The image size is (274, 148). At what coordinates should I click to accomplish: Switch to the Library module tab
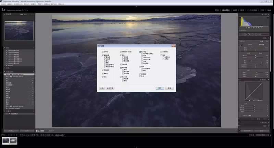pos(217,10)
